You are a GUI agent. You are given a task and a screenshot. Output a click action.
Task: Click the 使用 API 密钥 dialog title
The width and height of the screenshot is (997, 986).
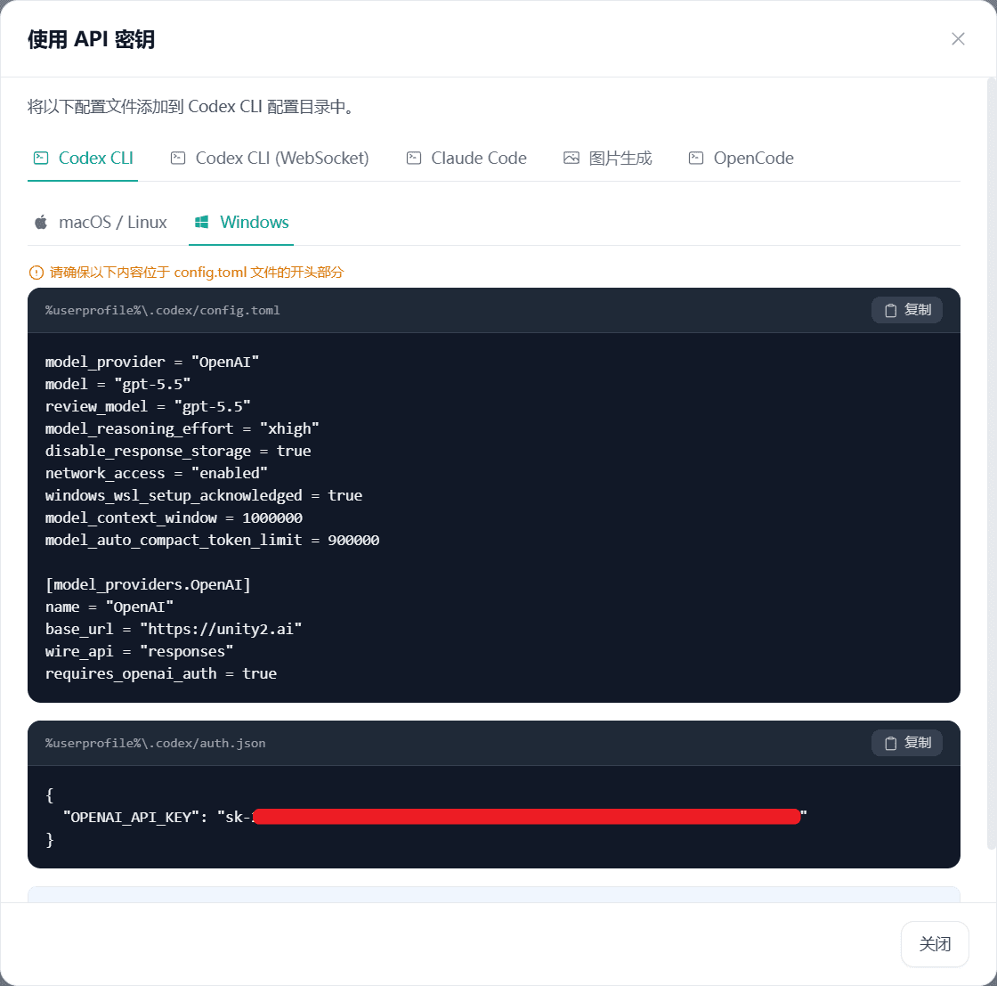pyautogui.click(x=91, y=39)
